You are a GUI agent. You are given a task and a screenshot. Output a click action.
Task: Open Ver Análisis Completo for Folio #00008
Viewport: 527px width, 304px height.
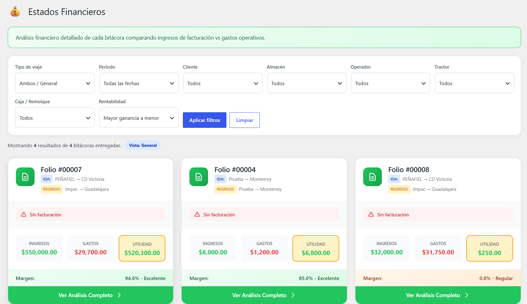[x=438, y=295]
